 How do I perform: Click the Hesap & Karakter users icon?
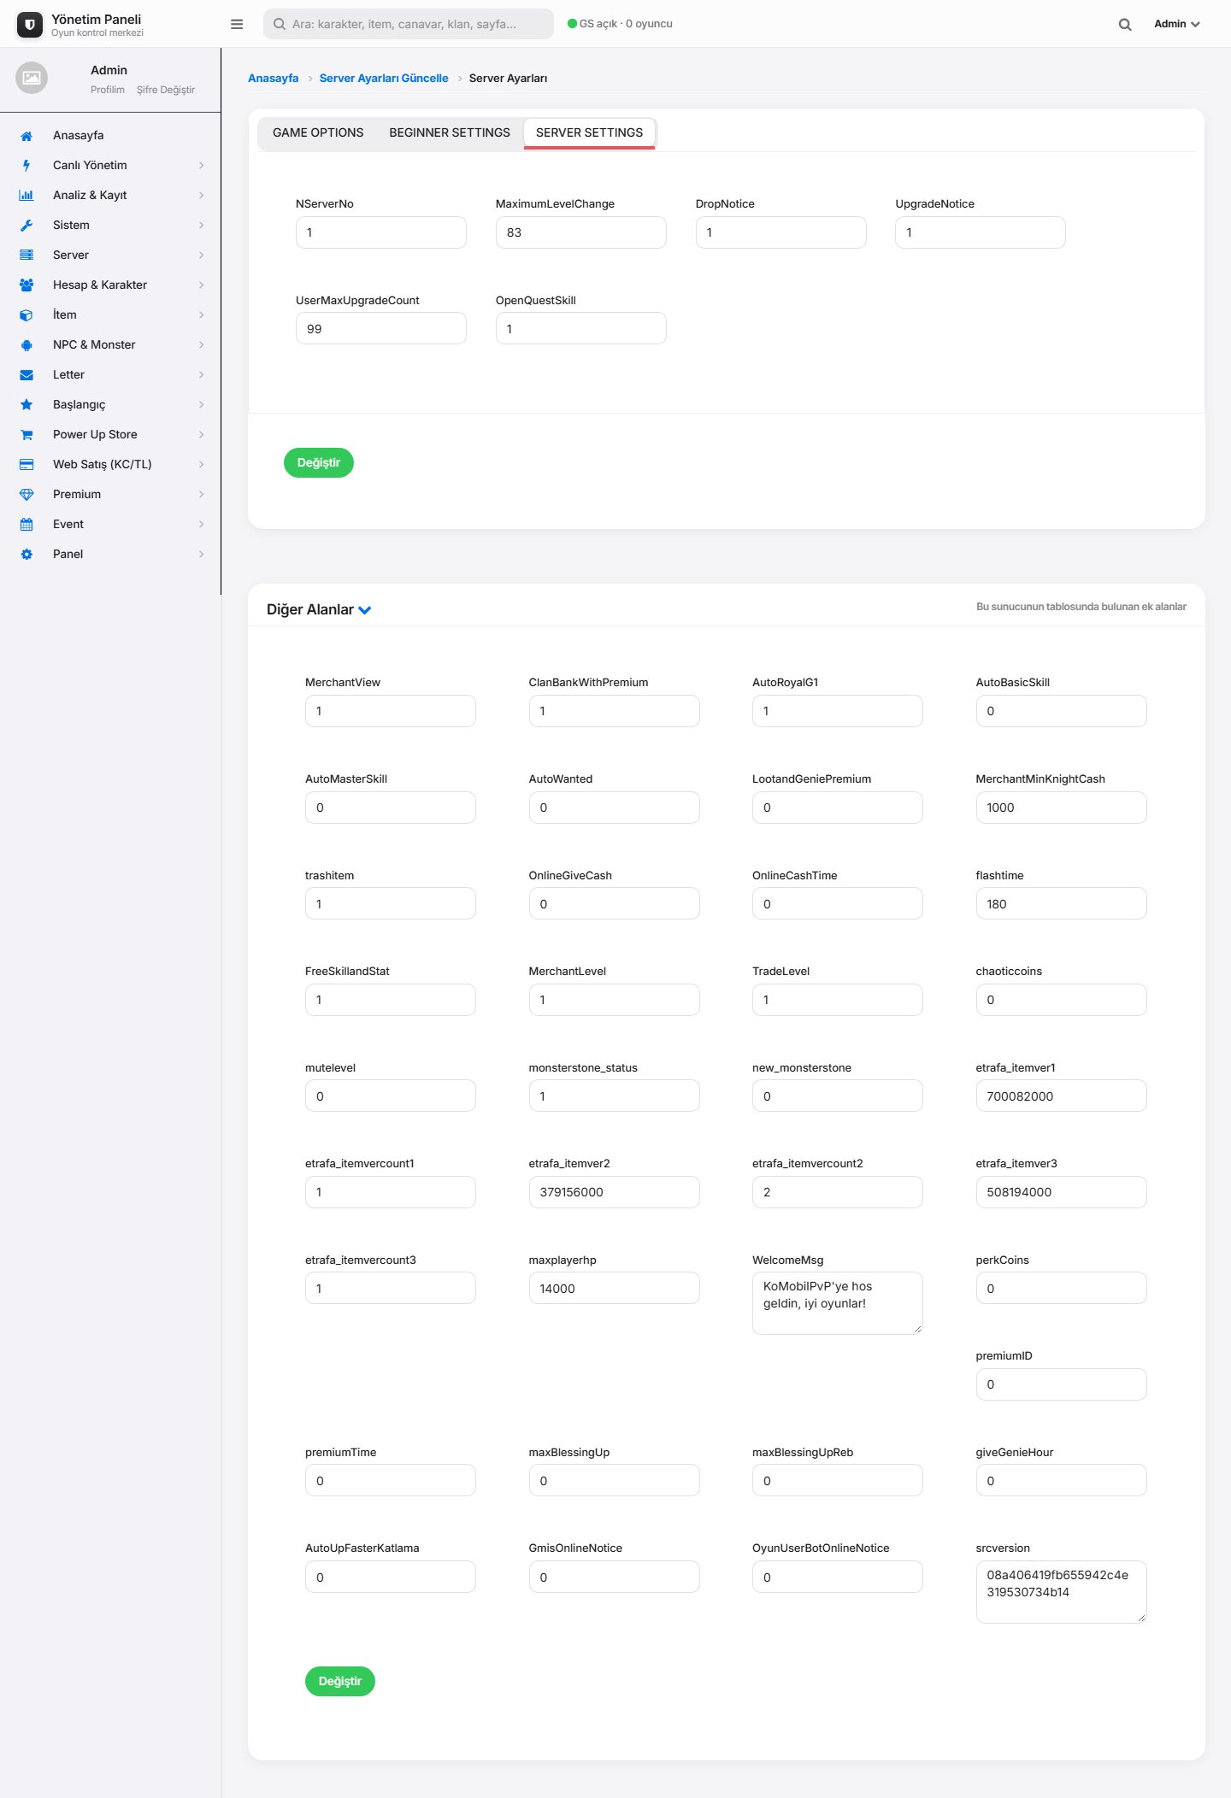[27, 285]
